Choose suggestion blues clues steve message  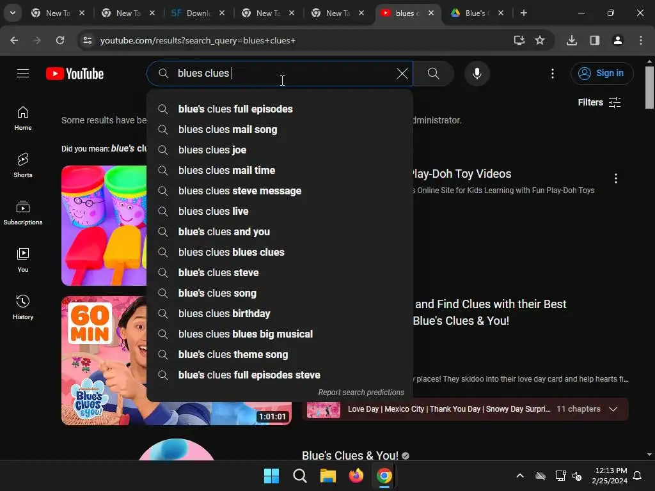click(280, 191)
